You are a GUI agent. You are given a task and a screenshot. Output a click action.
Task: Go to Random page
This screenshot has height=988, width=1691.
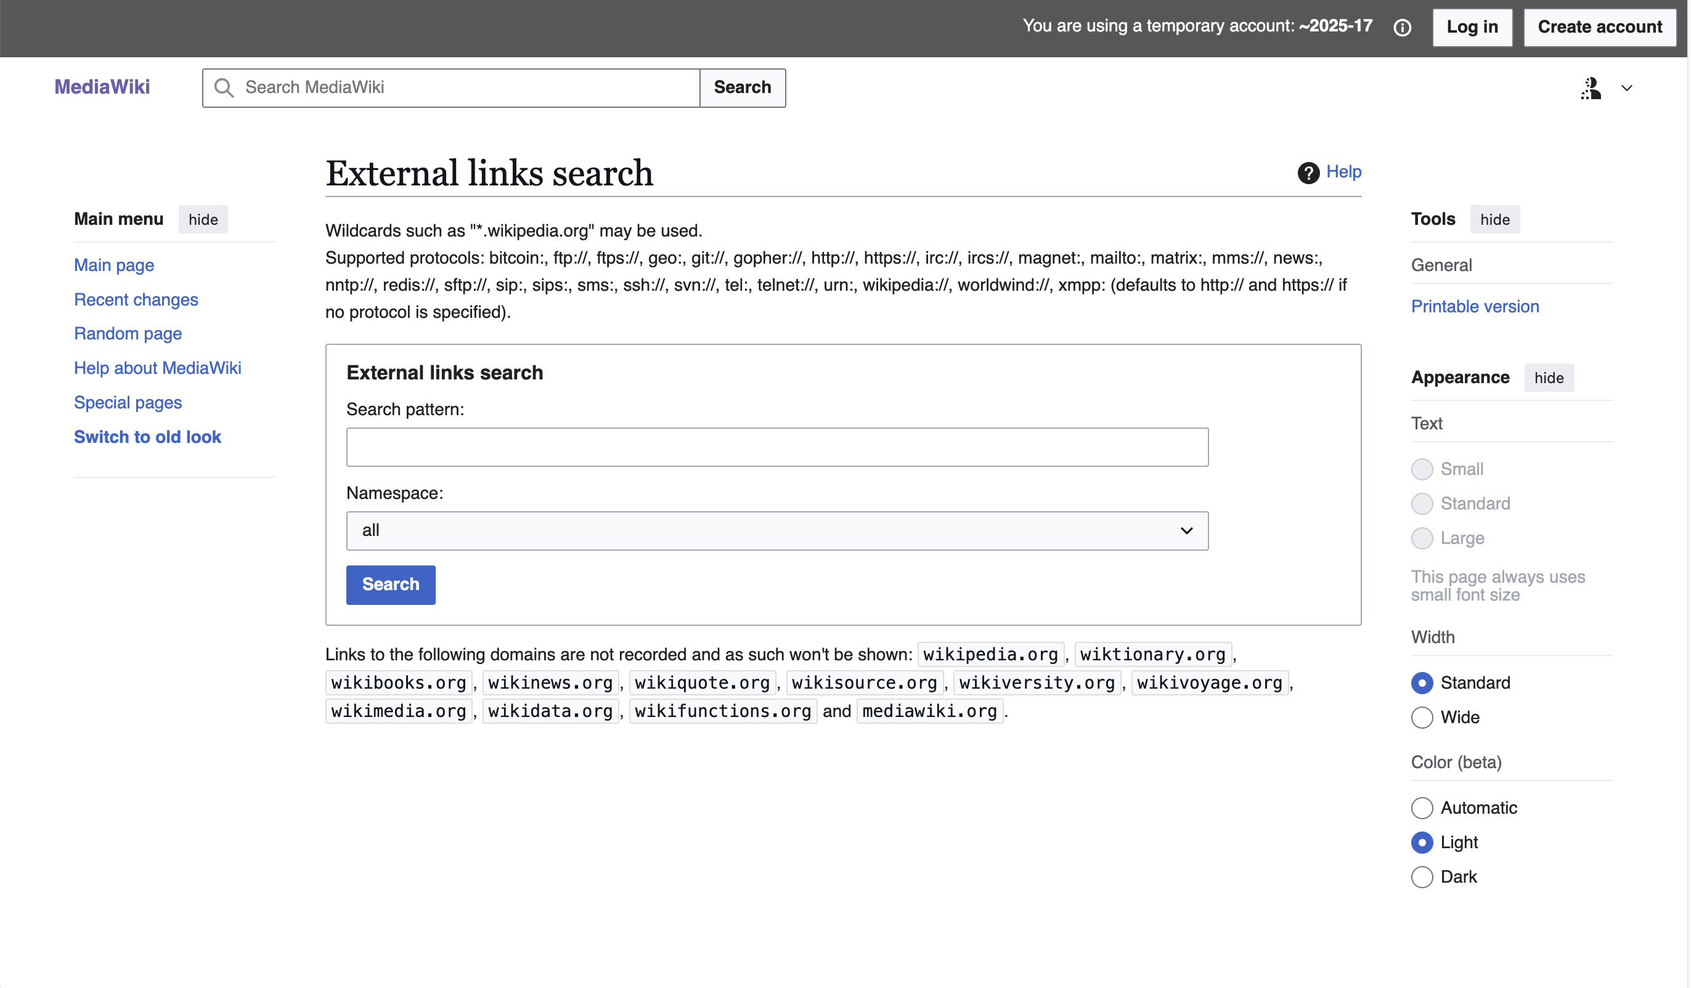coord(128,333)
